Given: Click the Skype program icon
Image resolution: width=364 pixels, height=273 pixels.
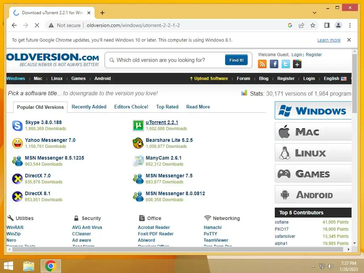Looking at the screenshot, I should pyautogui.click(x=17, y=125).
